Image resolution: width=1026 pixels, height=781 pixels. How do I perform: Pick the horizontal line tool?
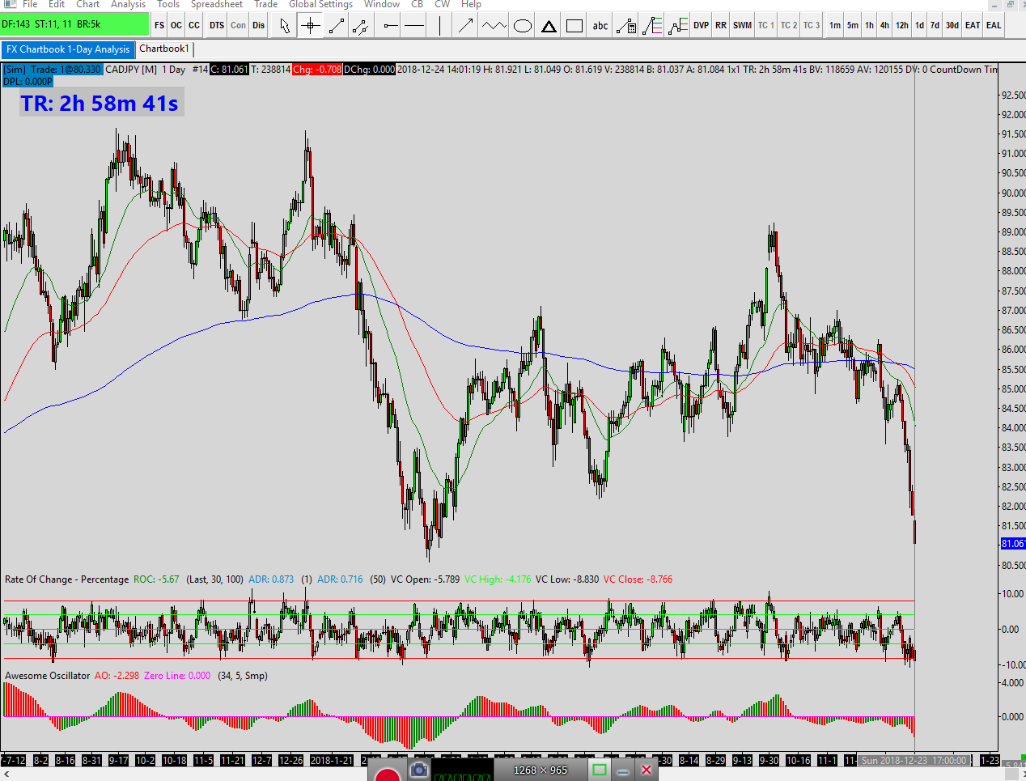(414, 26)
